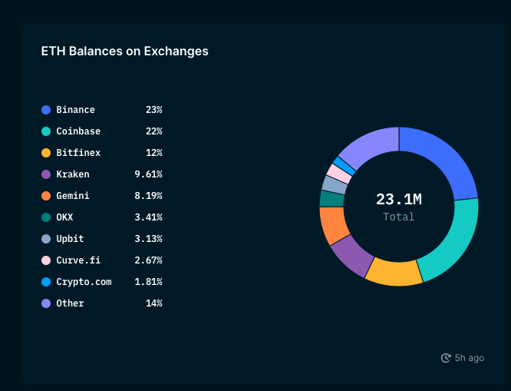Select the orange Gemini legend dot

[x=46, y=196]
